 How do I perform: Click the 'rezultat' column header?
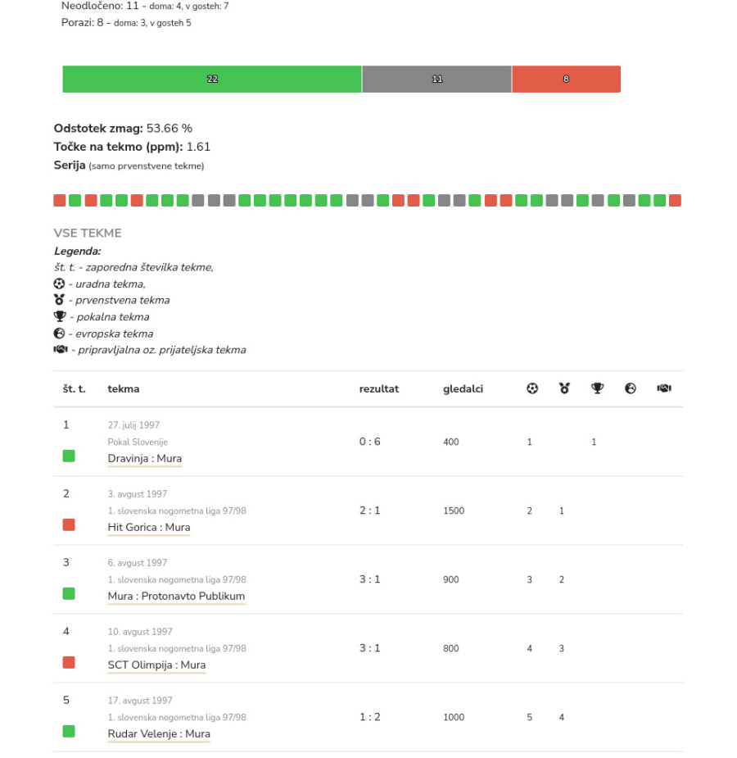click(x=378, y=389)
